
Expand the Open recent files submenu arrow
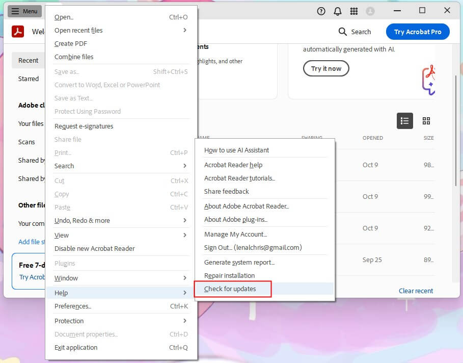[185, 30]
